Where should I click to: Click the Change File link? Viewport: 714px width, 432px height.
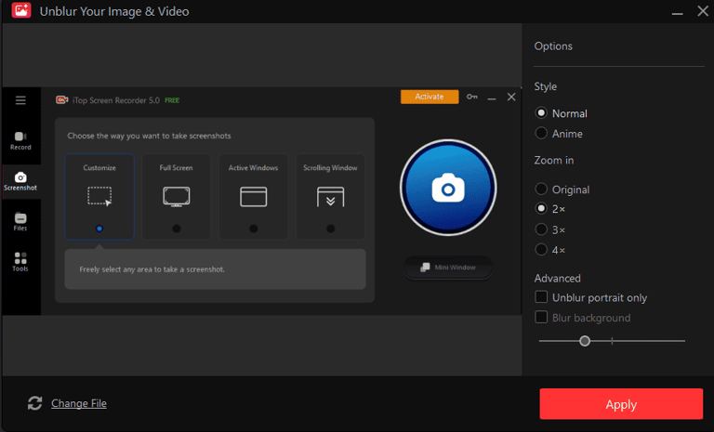coord(79,403)
